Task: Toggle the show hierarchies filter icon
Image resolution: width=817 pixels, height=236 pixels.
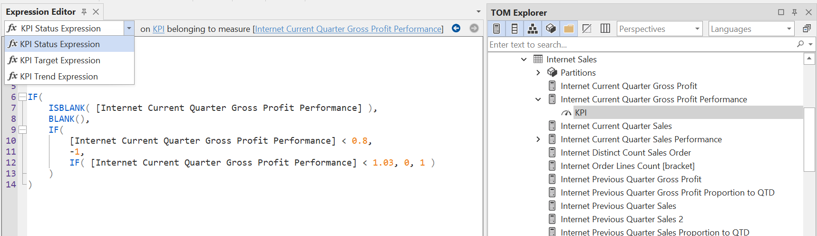Action: coord(533,29)
